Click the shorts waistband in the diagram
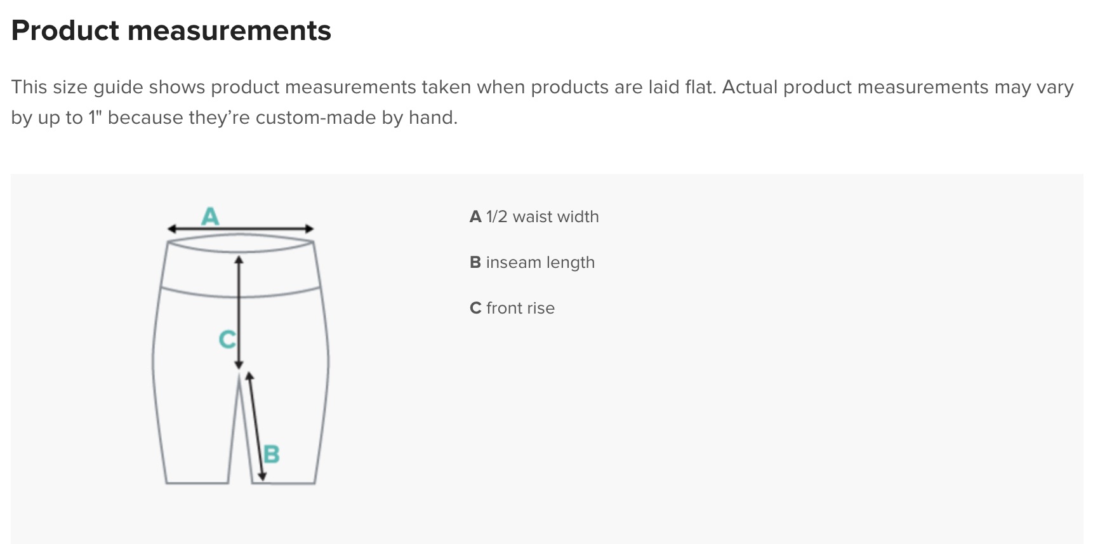This screenshot has height=544, width=1093. coord(240,265)
